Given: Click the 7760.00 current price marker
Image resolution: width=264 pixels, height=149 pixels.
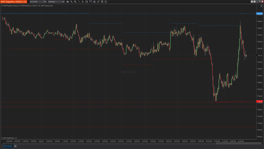Looking at the screenshot, I should click(x=259, y=55).
